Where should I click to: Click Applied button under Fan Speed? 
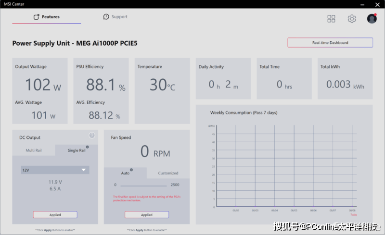[147, 215]
